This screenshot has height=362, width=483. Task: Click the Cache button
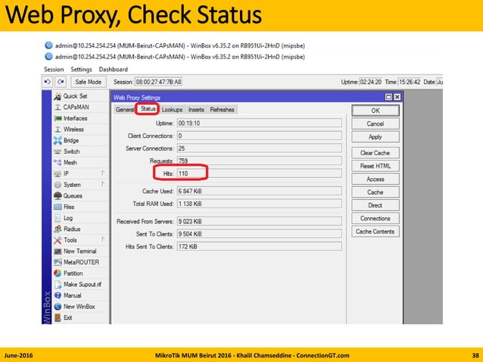coord(375,192)
